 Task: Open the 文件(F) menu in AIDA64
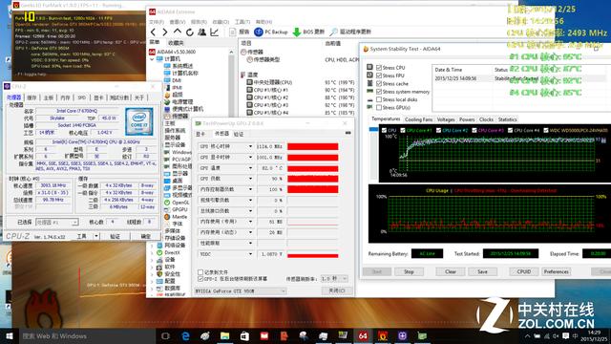coord(157,22)
